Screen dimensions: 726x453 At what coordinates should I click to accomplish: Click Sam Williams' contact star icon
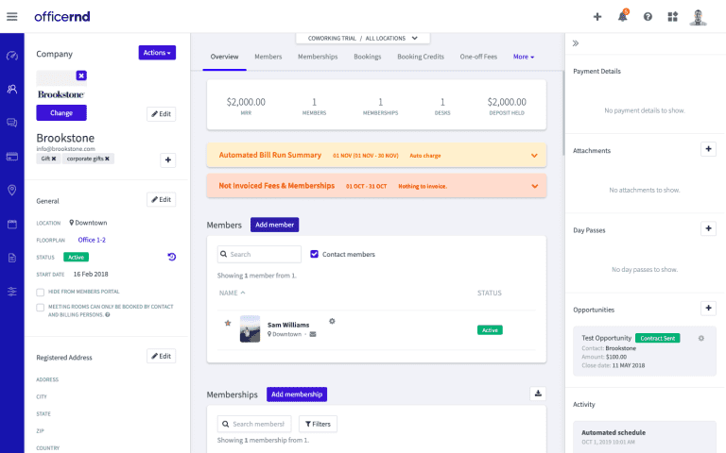228,323
